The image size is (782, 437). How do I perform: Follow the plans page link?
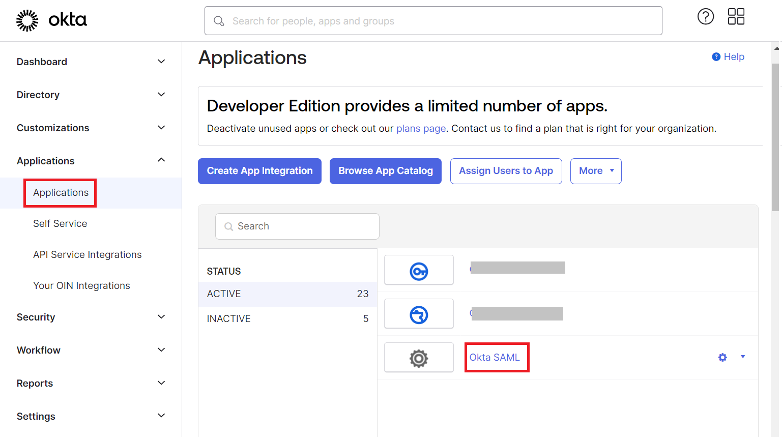[x=421, y=129]
